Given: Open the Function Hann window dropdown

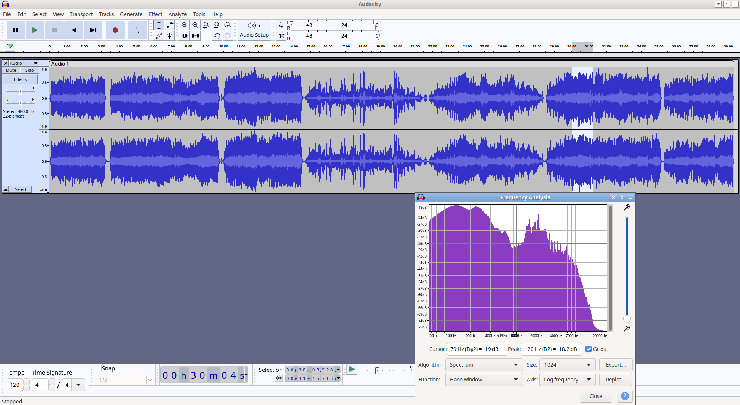Looking at the screenshot, I should (x=484, y=380).
